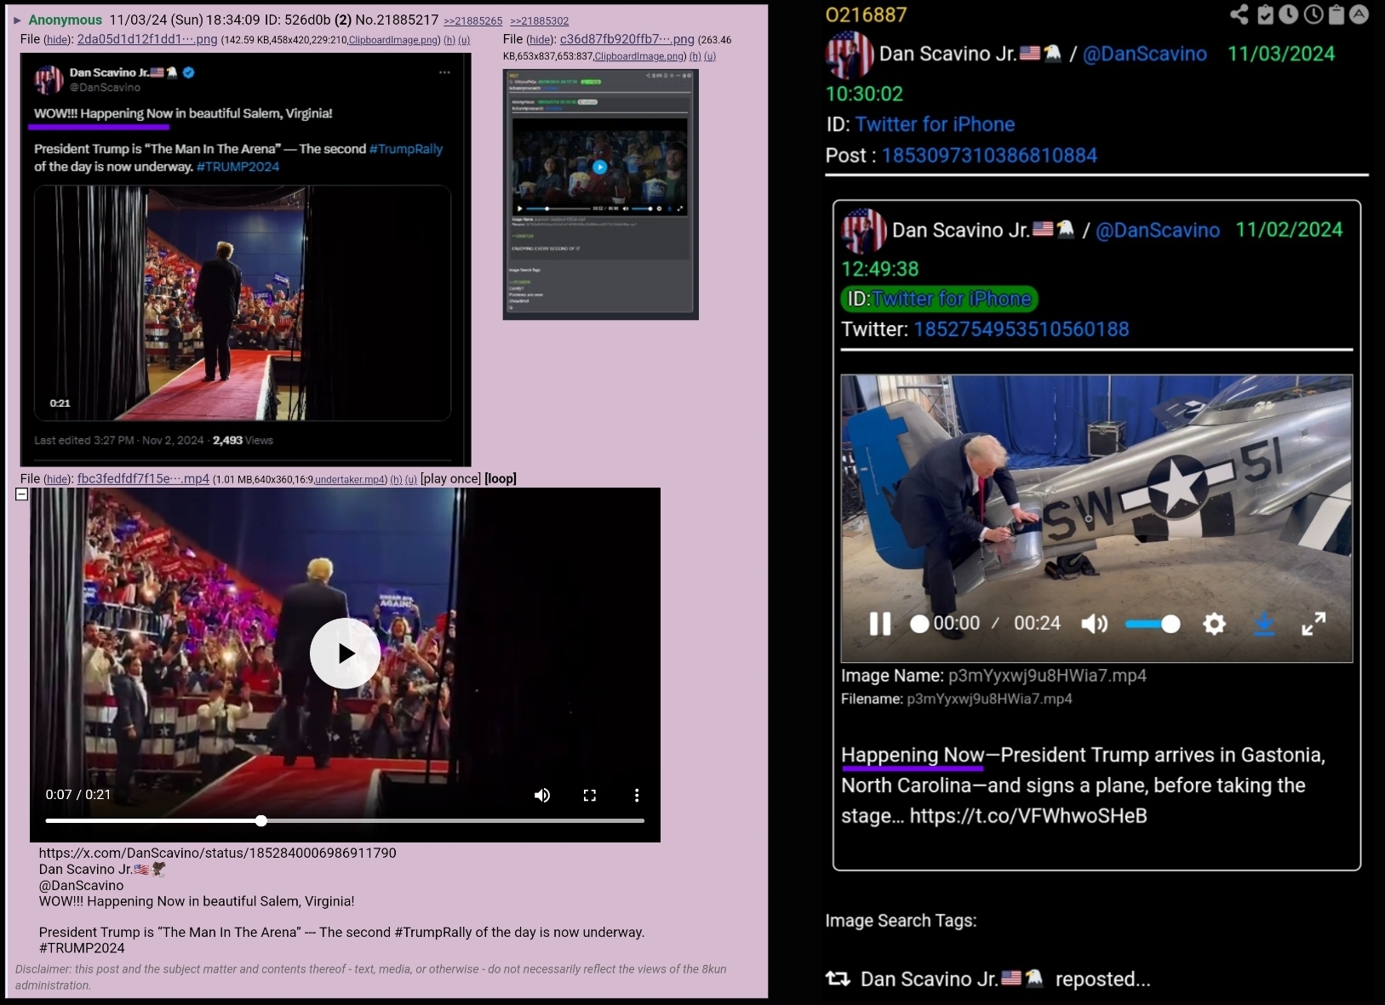Play the undertaker.mp4 rally video
This screenshot has height=1005, width=1385.
pos(345,653)
